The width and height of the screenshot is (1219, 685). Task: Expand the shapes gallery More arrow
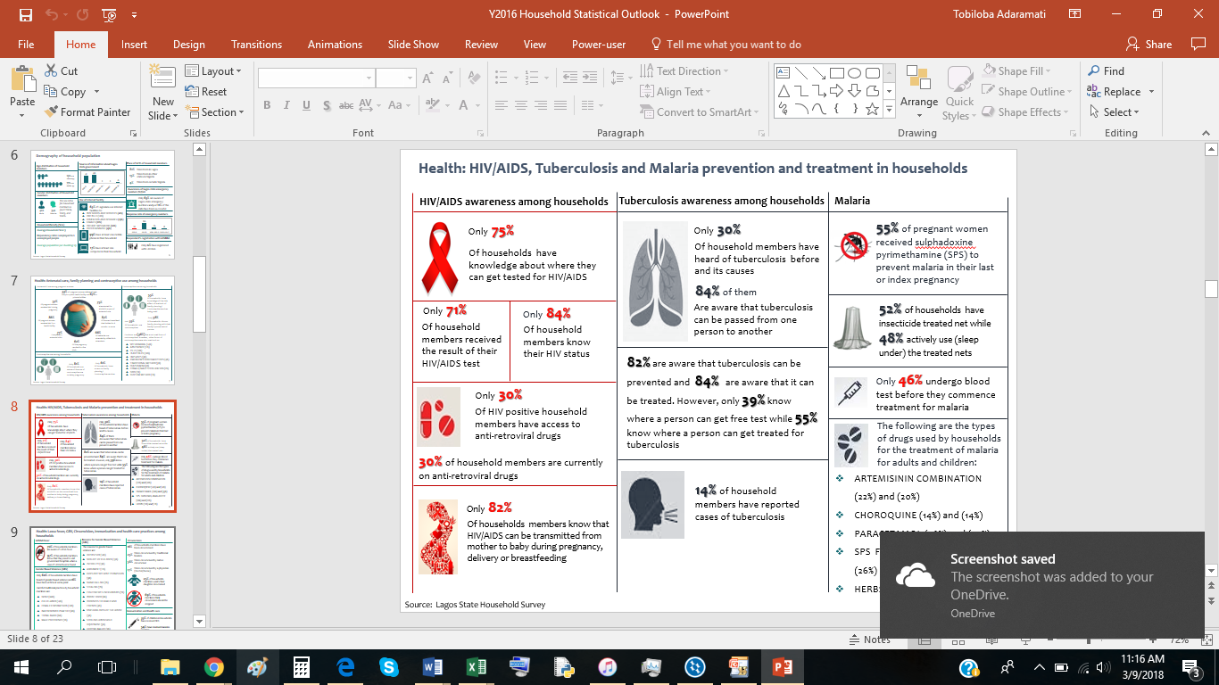click(889, 109)
